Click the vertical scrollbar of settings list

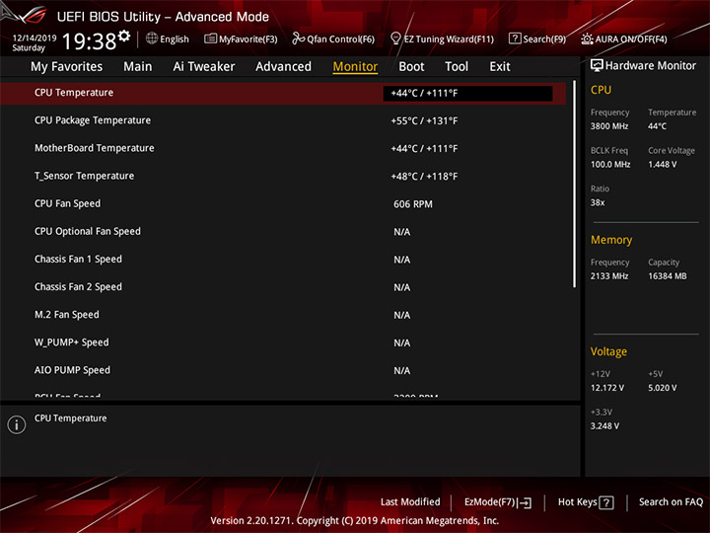[x=575, y=184]
